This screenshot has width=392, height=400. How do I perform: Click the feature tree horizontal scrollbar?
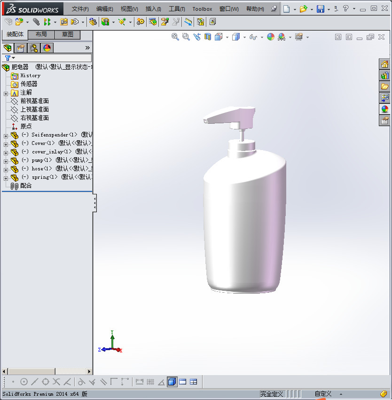click(31, 371)
